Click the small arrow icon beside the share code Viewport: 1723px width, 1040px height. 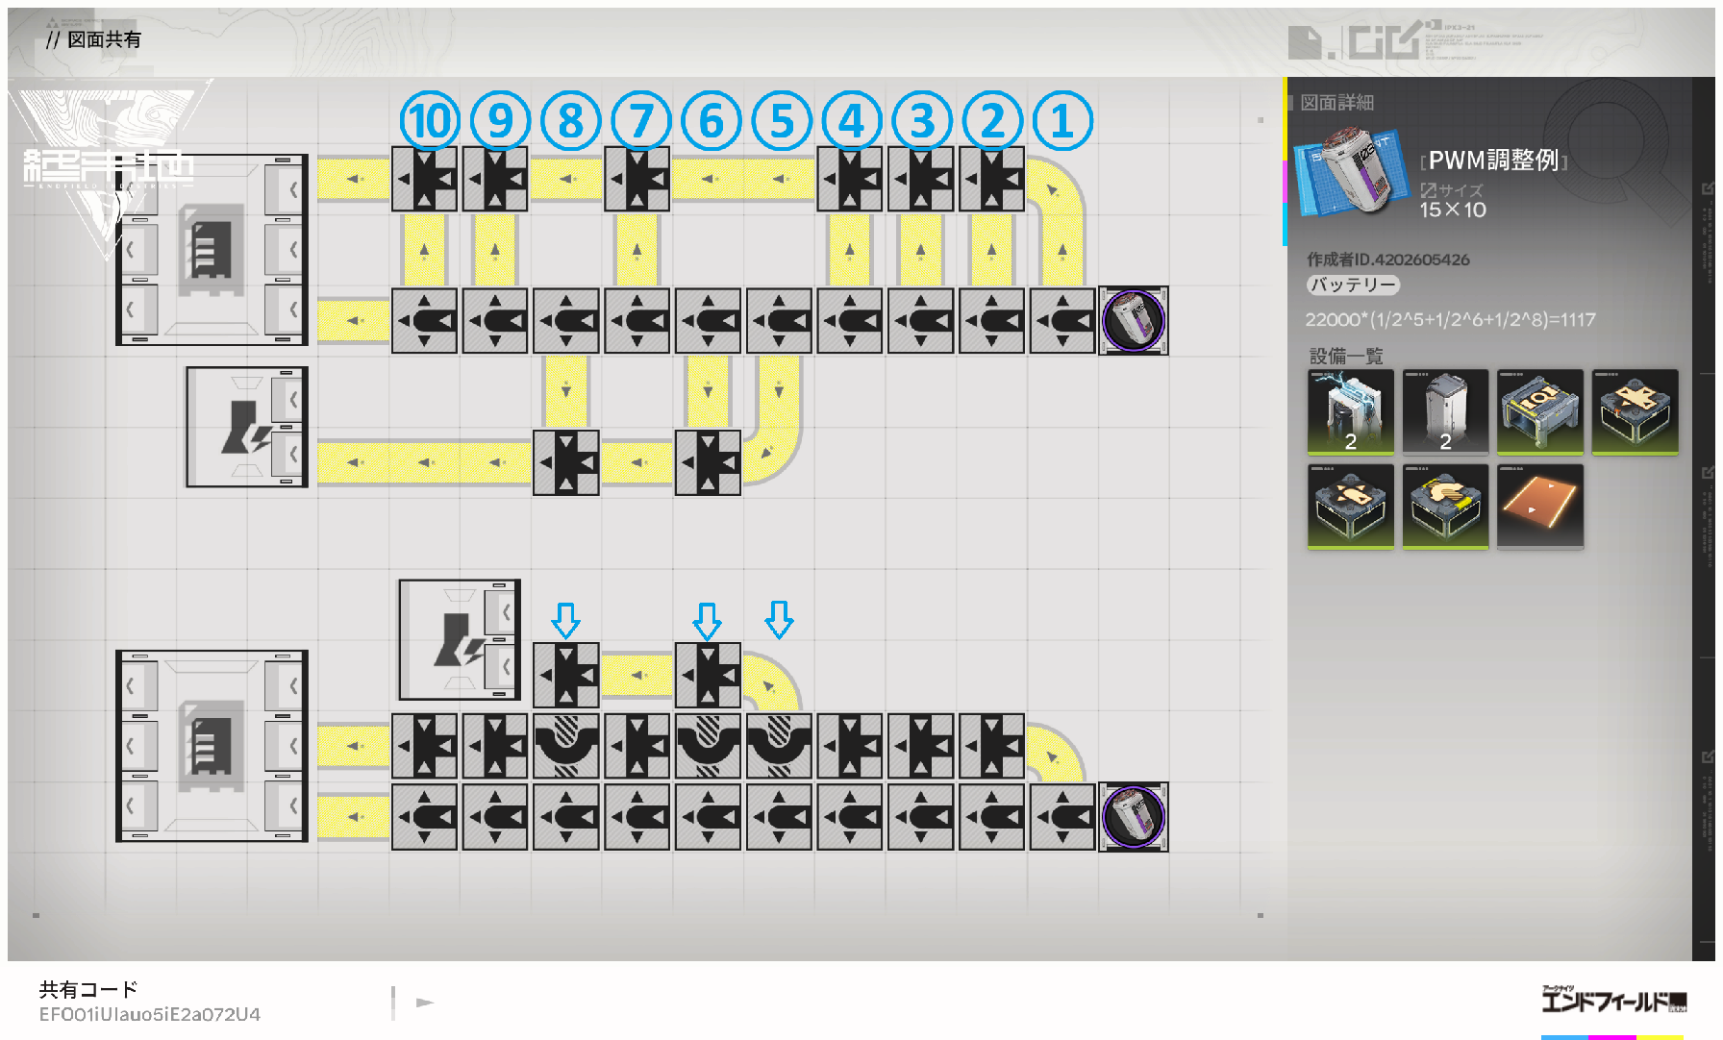point(425,1003)
